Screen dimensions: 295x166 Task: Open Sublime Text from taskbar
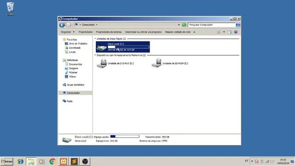[74, 161]
